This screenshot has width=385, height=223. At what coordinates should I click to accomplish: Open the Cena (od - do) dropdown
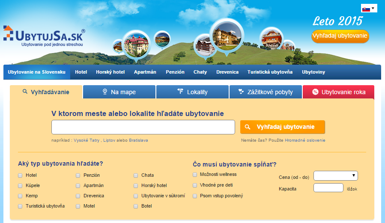pos(335,175)
